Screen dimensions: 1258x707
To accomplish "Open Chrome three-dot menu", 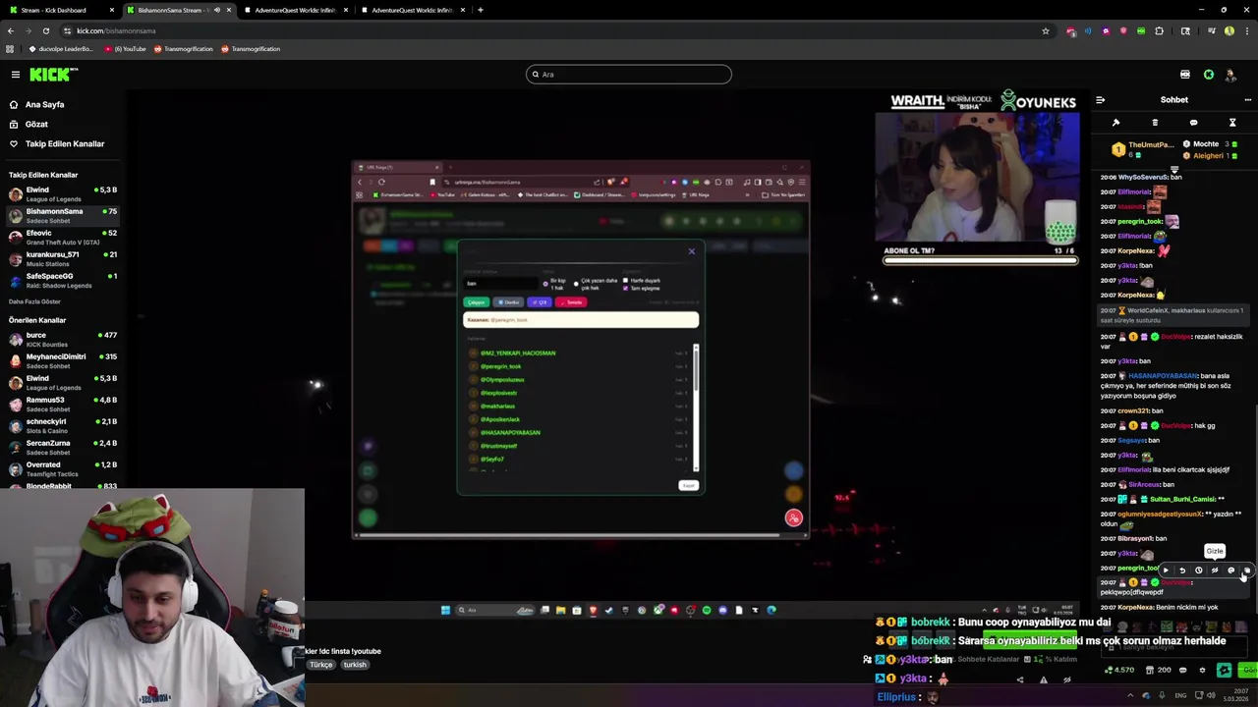I will [x=1245, y=30].
